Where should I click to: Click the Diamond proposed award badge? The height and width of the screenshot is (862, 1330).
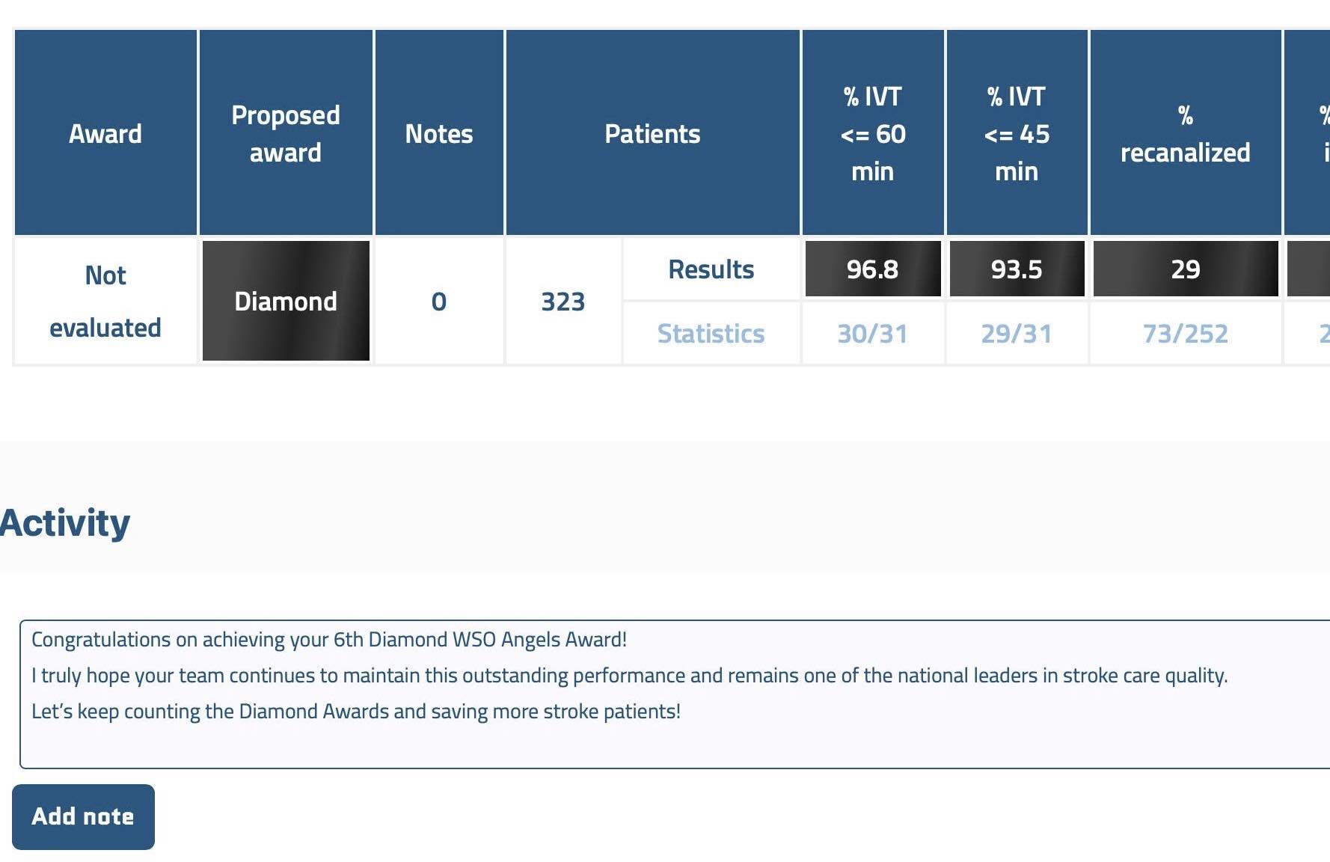286,301
